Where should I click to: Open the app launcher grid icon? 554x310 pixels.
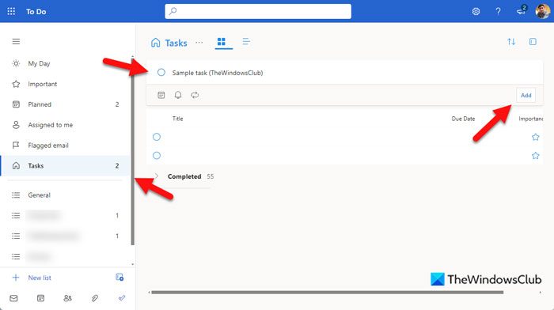pos(11,11)
